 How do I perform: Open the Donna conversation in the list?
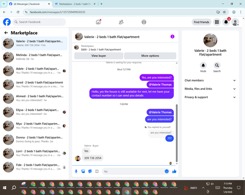tap(34, 139)
